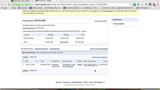The width and height of the screenshot is (160, 90).
Task: Click the upper Archive button
Action: (25, 57)
